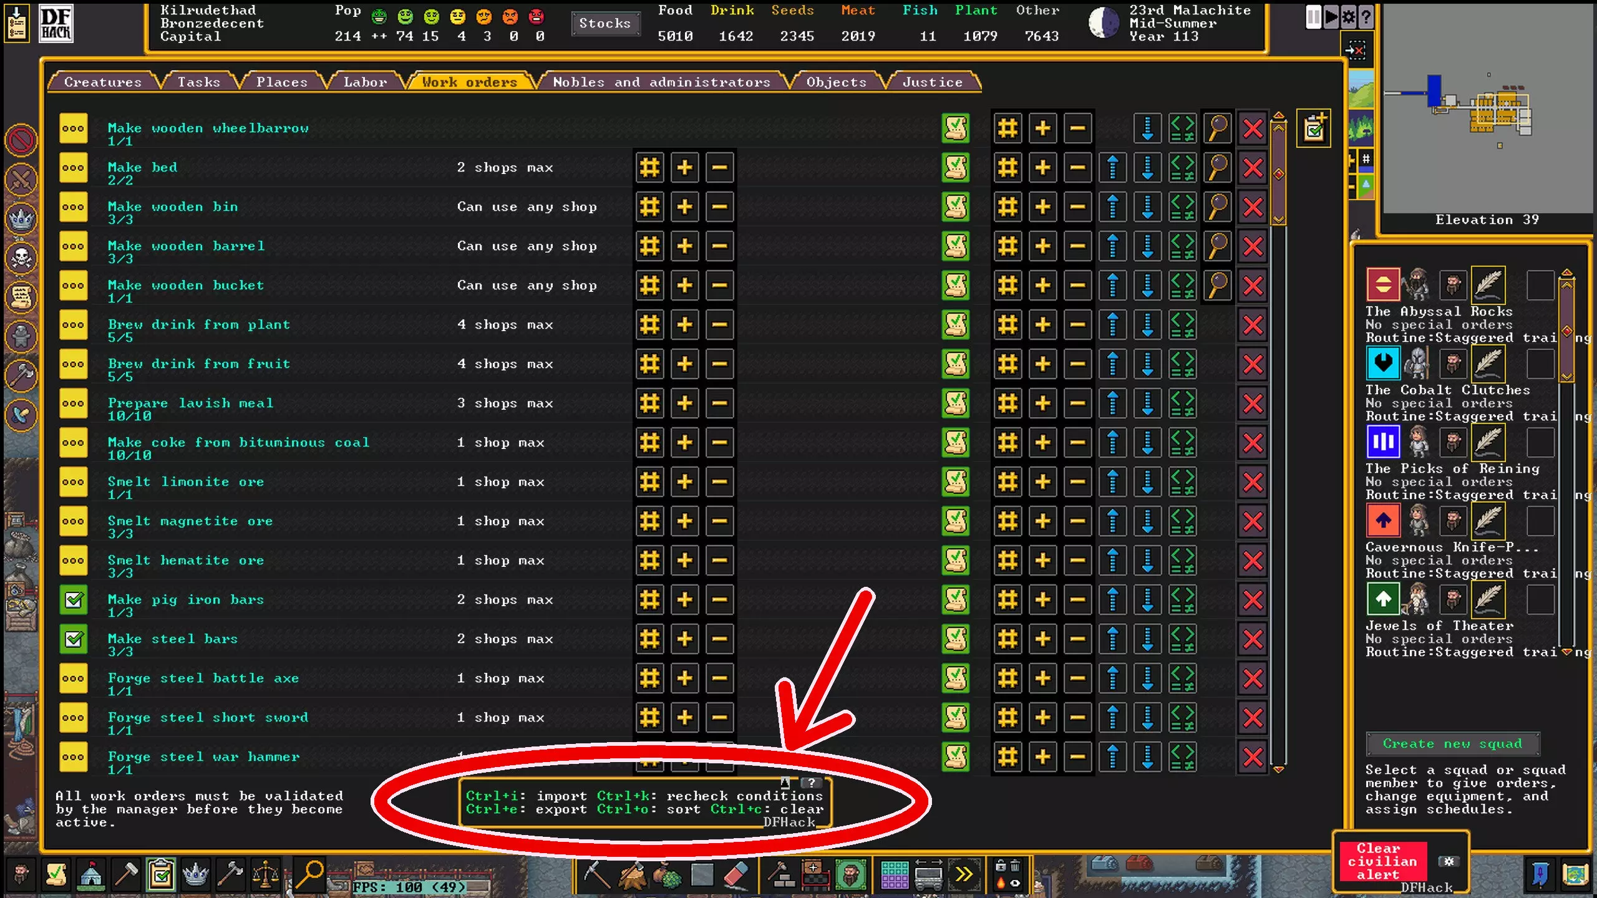The width and height of the screenshot is (1597, 898).
Task: Open the Nobles and administrators tab
Action: 661,82
